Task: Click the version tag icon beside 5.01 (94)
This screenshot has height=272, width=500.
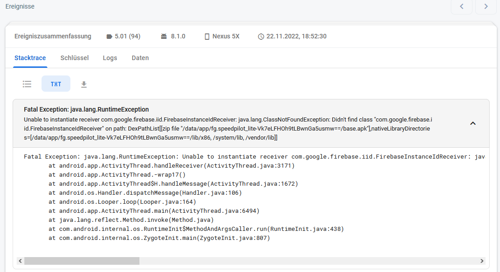Action: click(109, 36)
